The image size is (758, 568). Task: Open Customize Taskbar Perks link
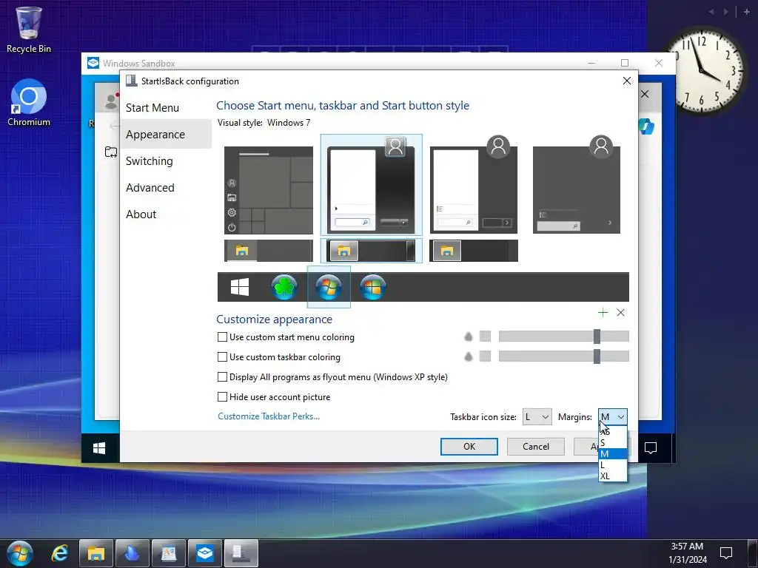[269, 416]
